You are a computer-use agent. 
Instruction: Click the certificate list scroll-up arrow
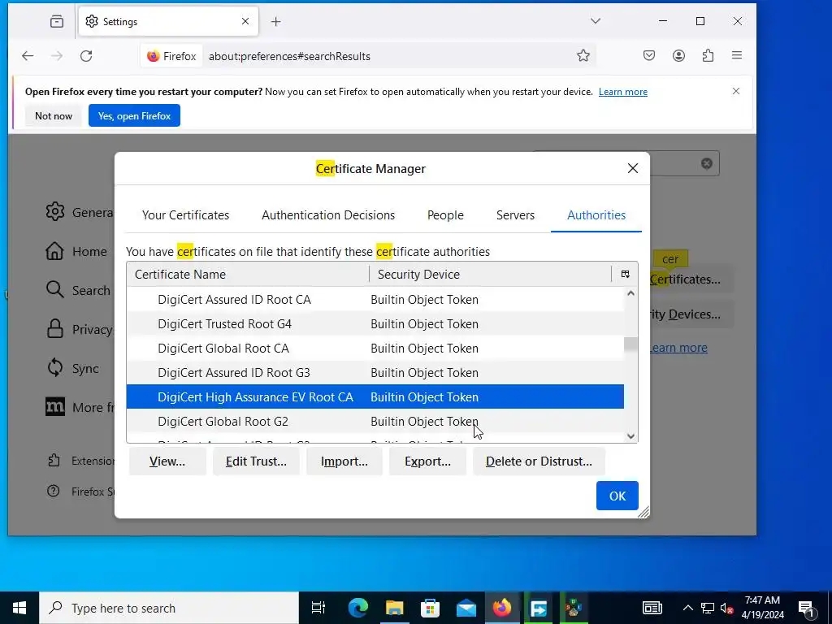coord(630,293)
